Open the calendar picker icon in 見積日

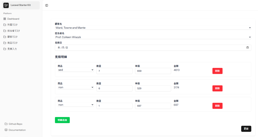(x=247, y=48)
